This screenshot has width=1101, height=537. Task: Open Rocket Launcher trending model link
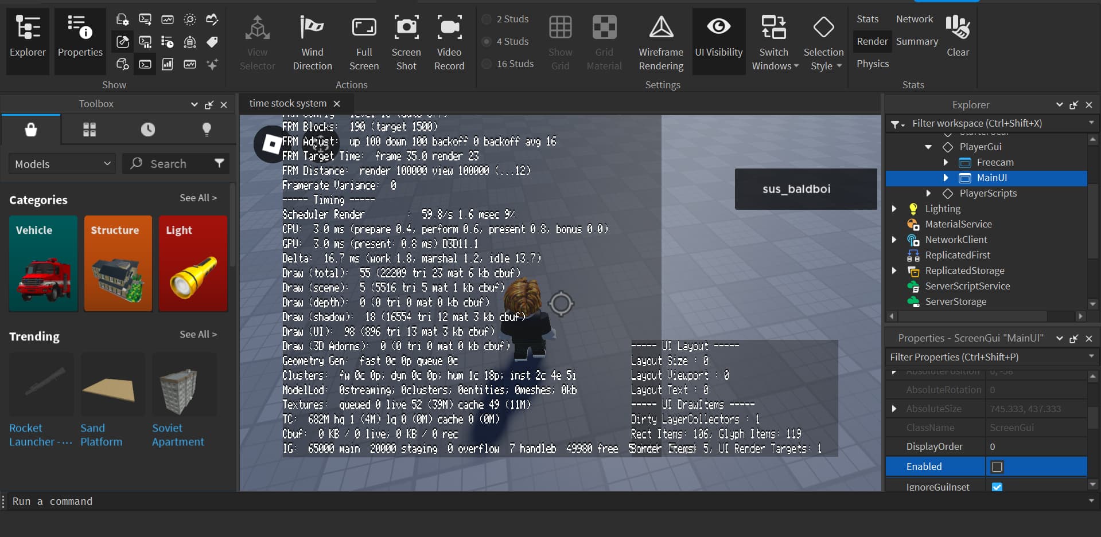(x=40, y=435)
